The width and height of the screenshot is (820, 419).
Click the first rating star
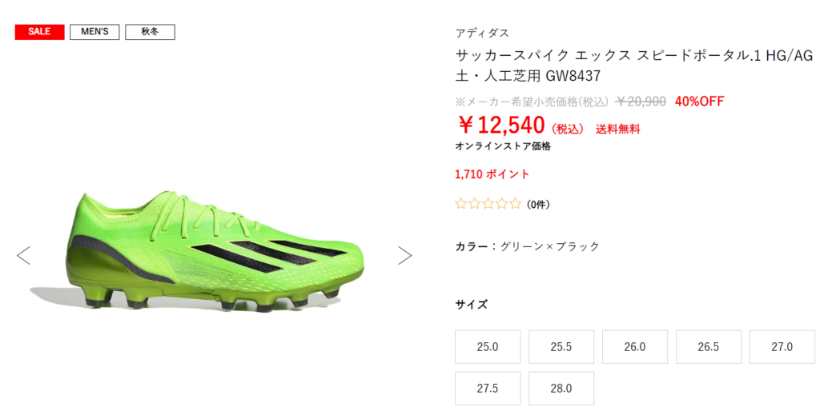(460, 204)
